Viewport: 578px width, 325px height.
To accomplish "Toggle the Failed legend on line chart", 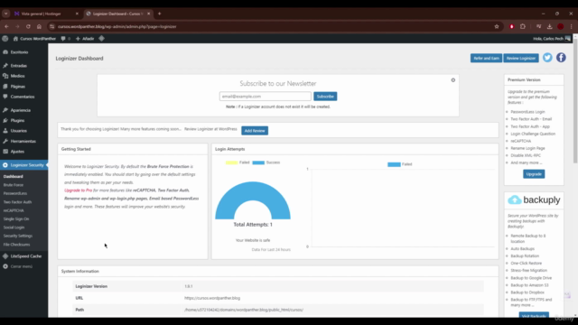I will (399, 164).
